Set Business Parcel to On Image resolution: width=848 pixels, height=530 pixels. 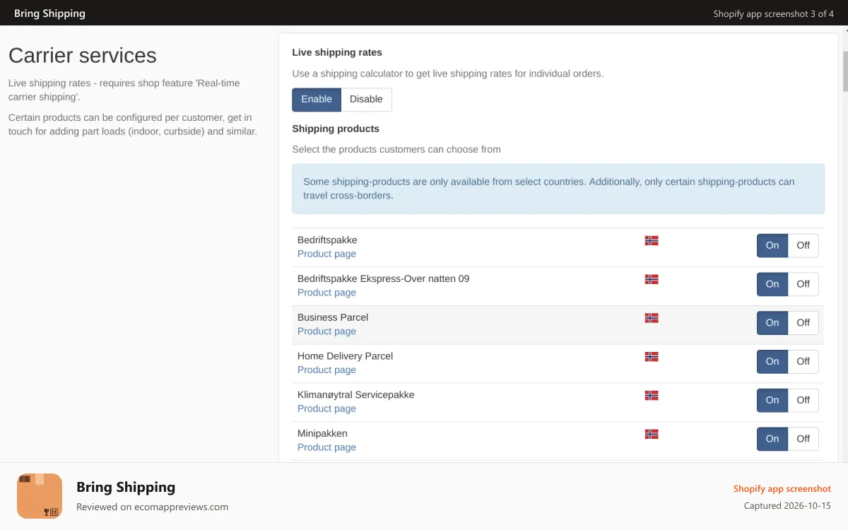[x=772, y=323]
